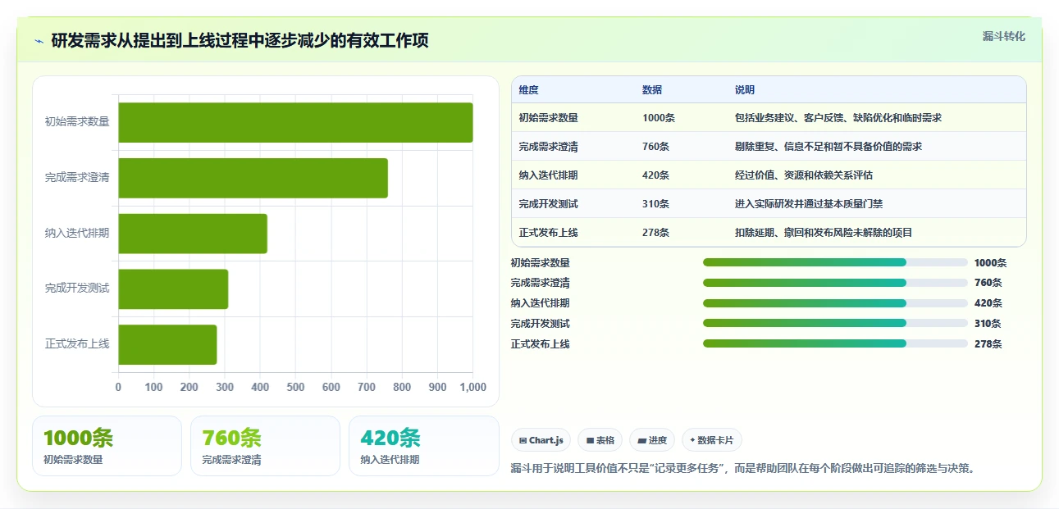The height and width of the screenshot is (509, 1059).
Task: Click description 扣除延期、撤回和发布风险未解除的项目
Action: (824, 233)
